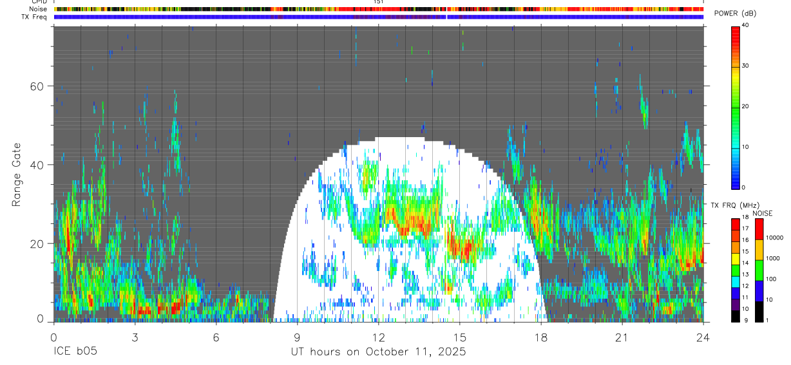Click the cyan 12-13 MHz TX FRQ swatch
This screenshot has width=791, height=365.
point(735,281)
